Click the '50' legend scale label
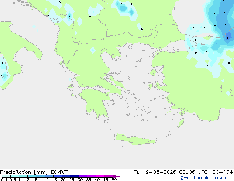 [114, 180]
